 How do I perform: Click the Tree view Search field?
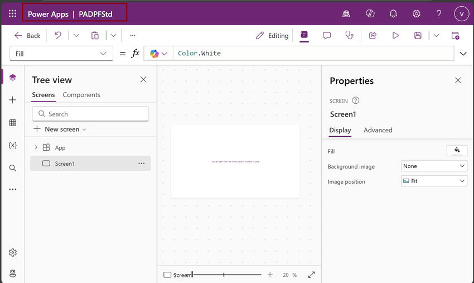[90, 114]
